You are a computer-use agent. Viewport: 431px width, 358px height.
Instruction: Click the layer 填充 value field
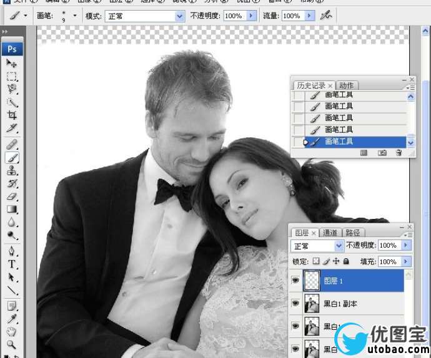point(390,261)
